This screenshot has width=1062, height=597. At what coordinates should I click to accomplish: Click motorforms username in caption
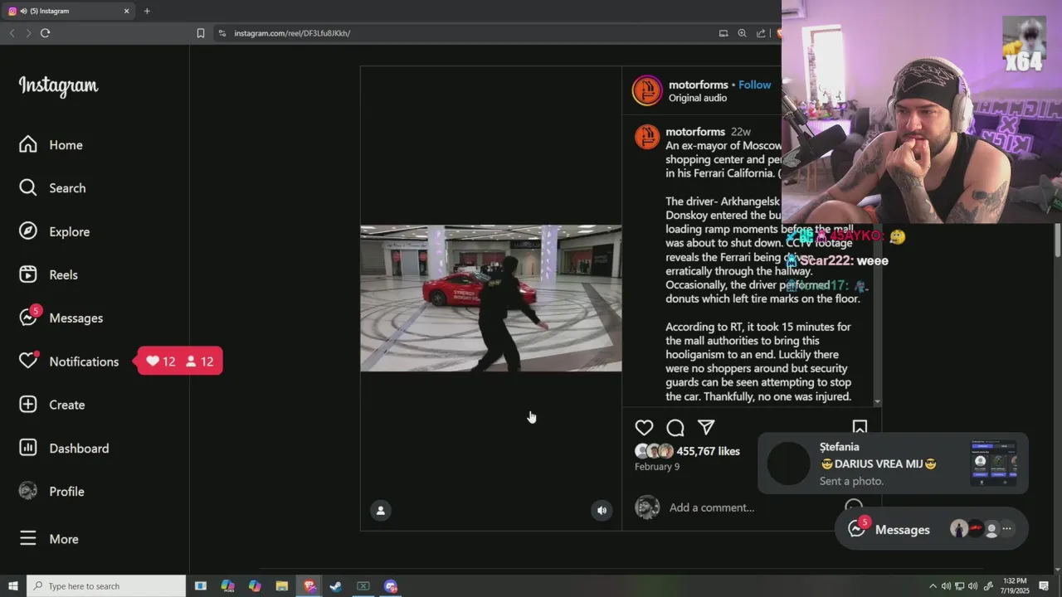[x=695, y=132]
